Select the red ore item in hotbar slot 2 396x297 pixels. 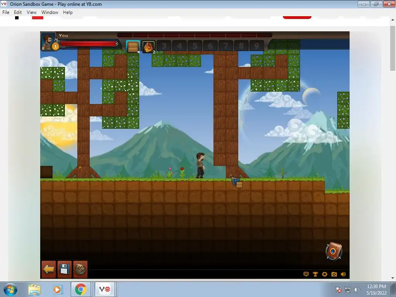148,46
